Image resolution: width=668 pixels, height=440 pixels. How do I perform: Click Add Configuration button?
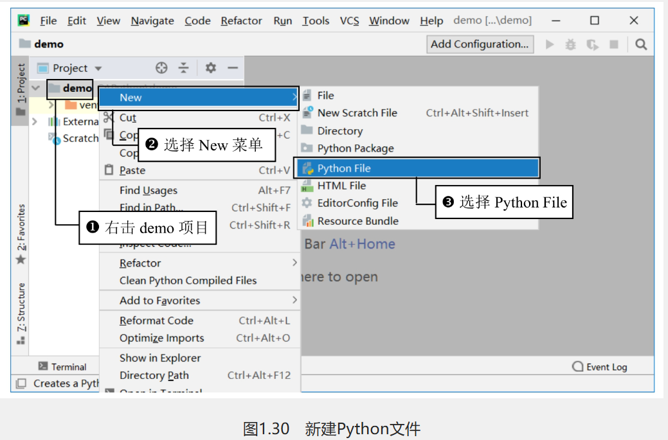[480, 44]
